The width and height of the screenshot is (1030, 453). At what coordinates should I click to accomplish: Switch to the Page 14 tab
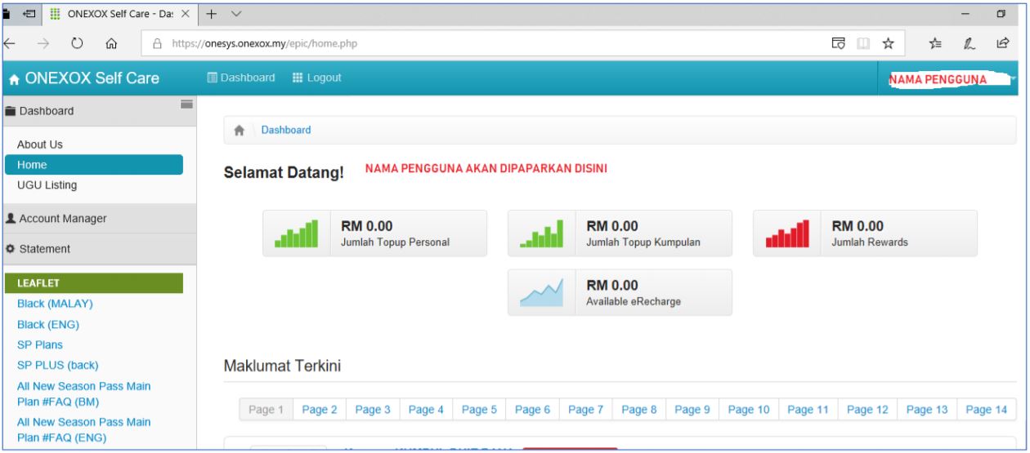coord(987,410)
